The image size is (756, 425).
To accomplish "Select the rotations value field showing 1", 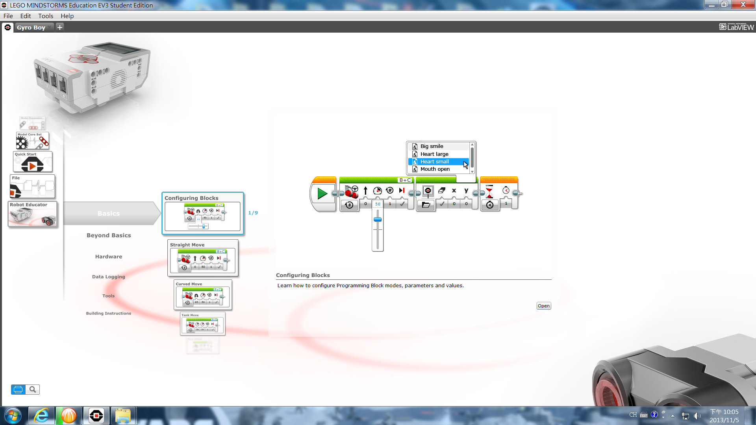I will pos(390,204).
